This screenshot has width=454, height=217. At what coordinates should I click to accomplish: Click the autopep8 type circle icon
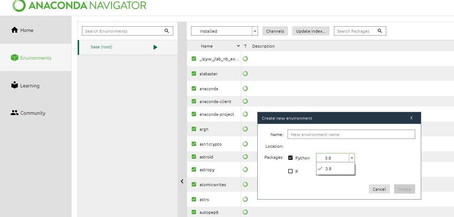point(245,212)
